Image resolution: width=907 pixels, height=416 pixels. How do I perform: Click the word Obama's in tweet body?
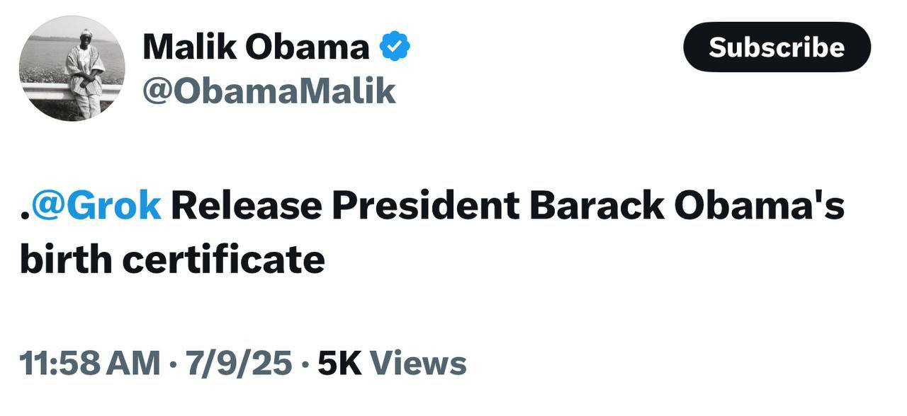pos(759,206)
